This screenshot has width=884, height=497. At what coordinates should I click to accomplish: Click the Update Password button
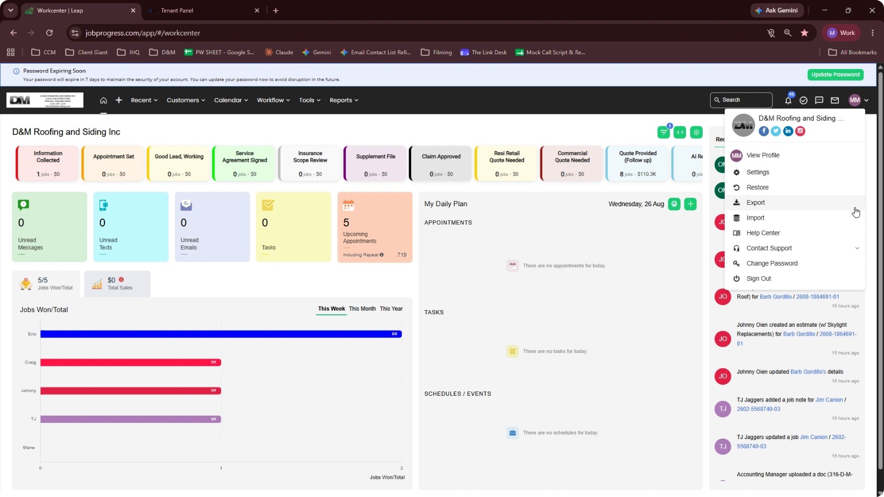click(835, 75)
